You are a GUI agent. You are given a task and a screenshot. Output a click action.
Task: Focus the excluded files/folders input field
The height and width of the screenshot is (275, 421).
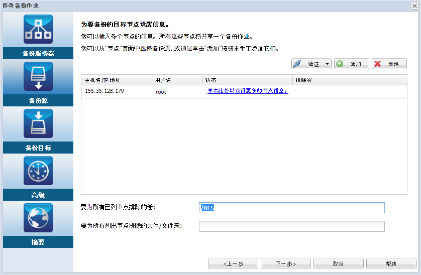(x=291, y=226)
